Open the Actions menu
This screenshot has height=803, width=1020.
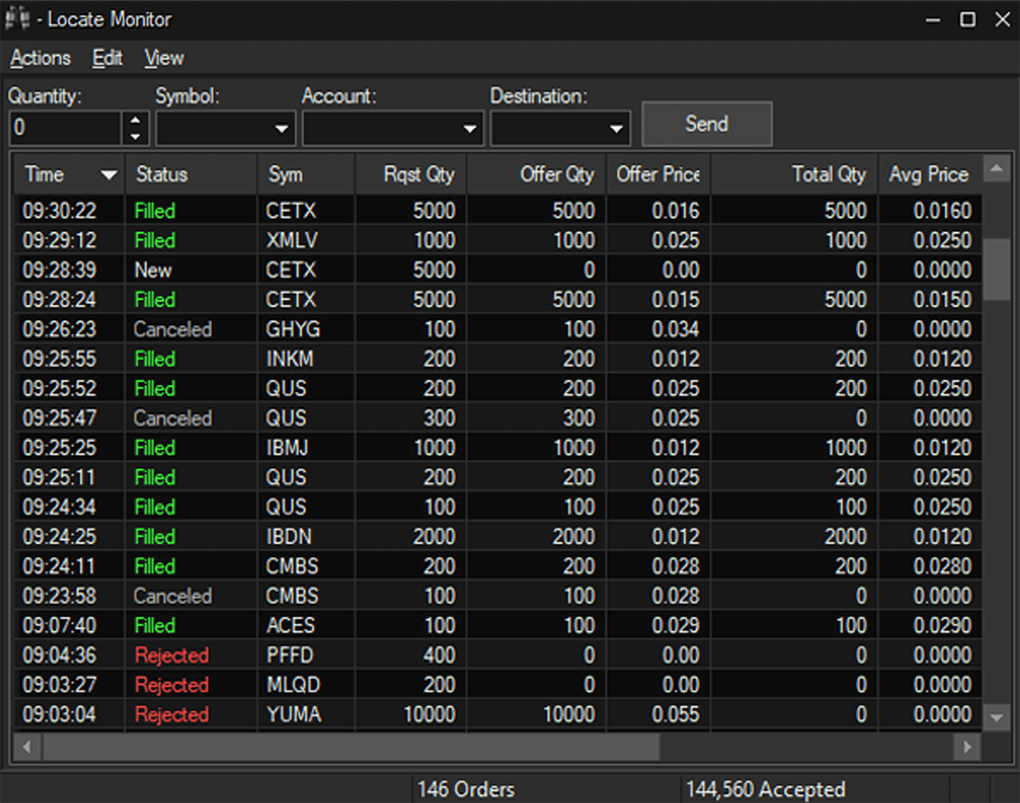40,58
